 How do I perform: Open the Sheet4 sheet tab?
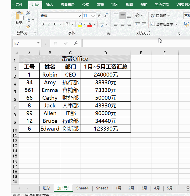(82, 188)
